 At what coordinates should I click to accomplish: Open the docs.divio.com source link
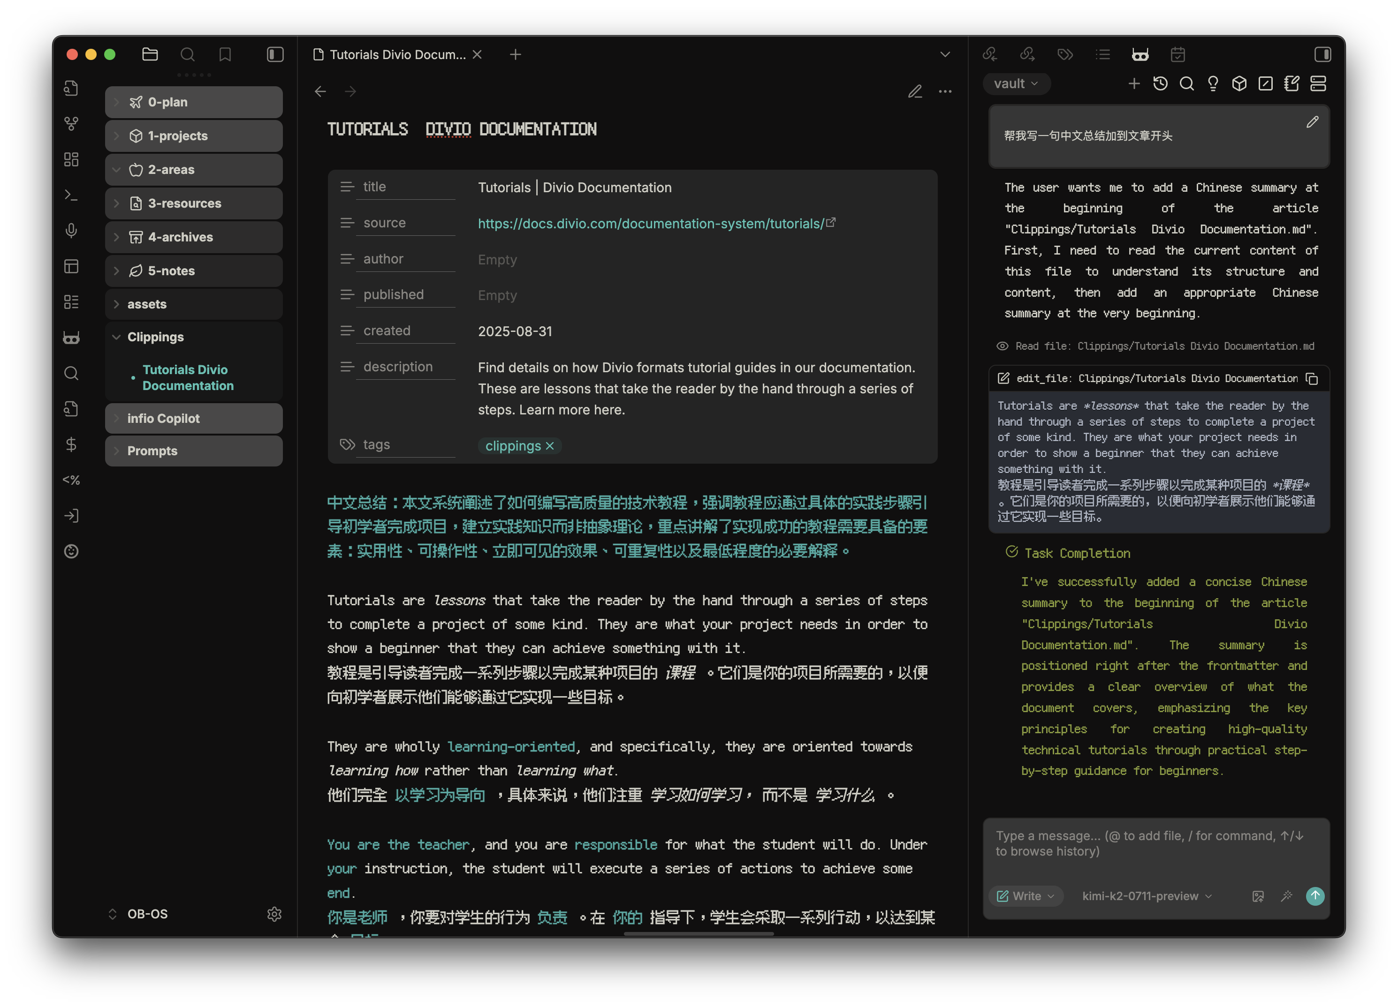(651, 224)
